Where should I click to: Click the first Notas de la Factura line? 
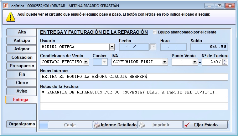134,92
